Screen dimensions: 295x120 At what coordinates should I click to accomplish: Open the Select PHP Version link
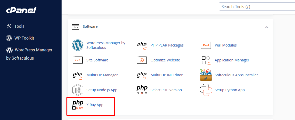[166, 90]
